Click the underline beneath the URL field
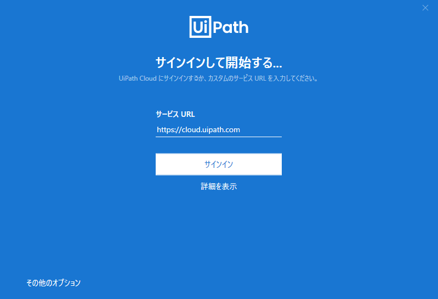Screen dimensions: 438x299 (218, 137)
